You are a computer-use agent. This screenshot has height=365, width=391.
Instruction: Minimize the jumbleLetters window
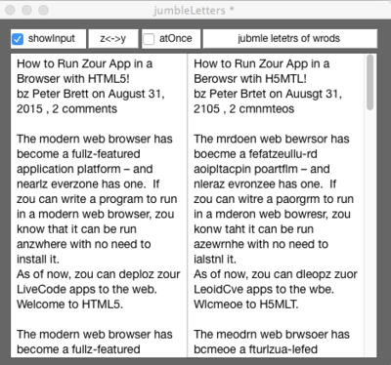[26, 10]
